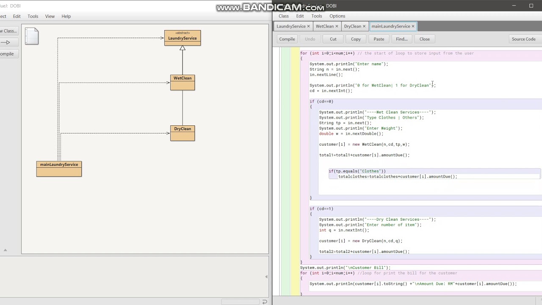
Task: Click the Paste toolbar button
Action: [379, 39]
